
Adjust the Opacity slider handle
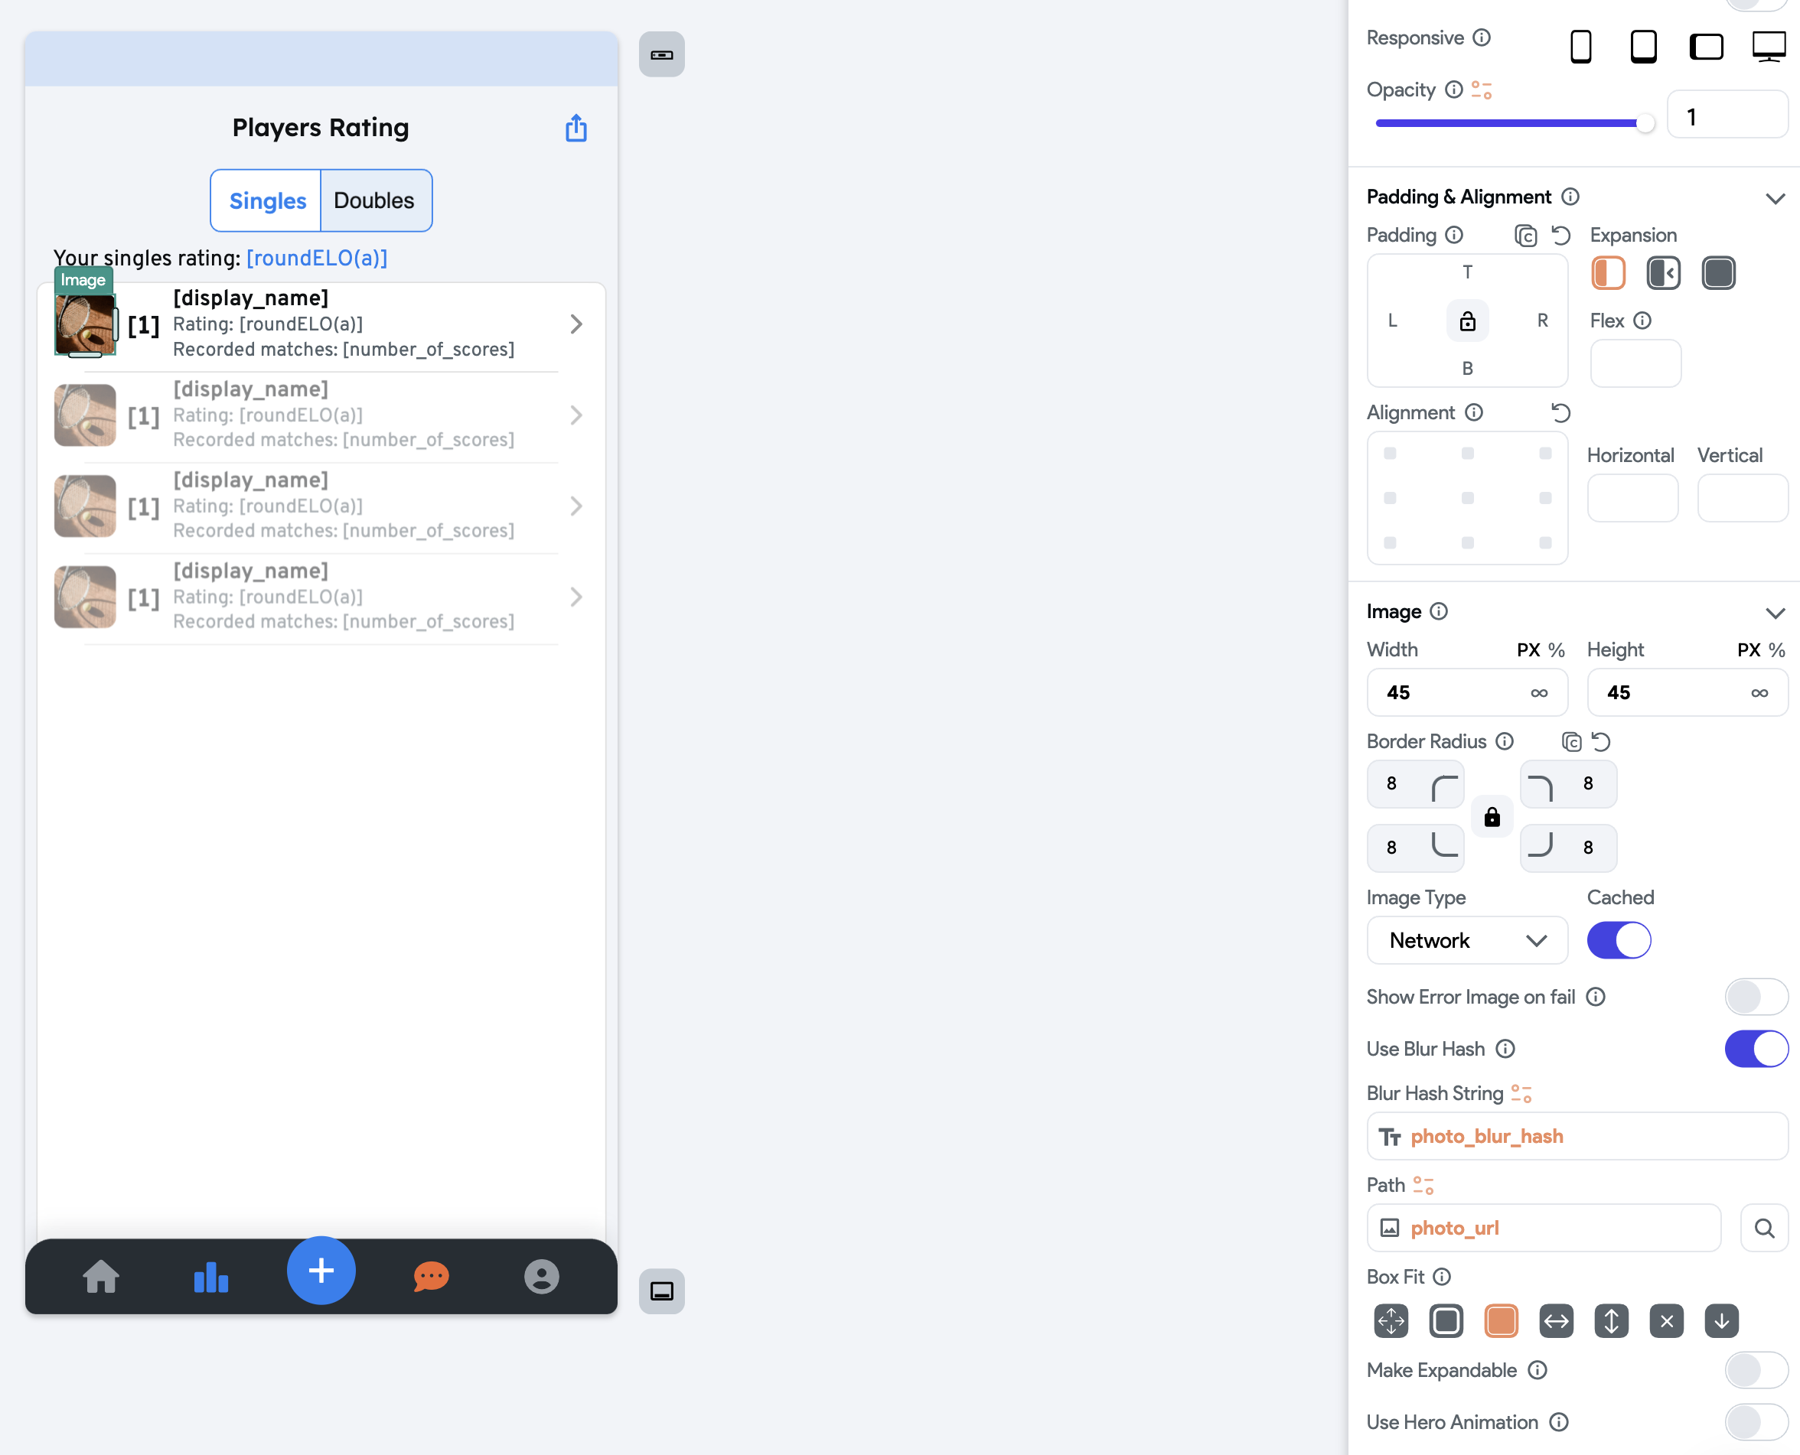coord(1645,123)
